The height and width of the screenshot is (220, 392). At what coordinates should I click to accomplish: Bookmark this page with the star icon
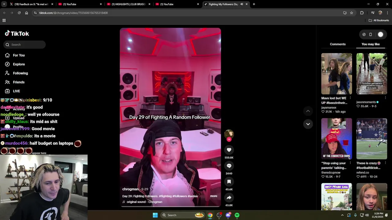(352, 13)
